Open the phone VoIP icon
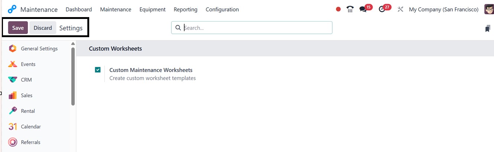Viewport: 494px width, 152px height. 350,9
